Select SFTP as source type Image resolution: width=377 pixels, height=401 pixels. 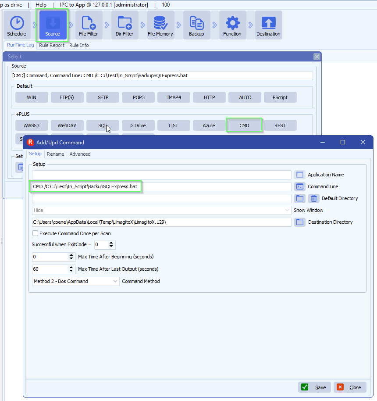pyautogui.click(x=103, y=97)
